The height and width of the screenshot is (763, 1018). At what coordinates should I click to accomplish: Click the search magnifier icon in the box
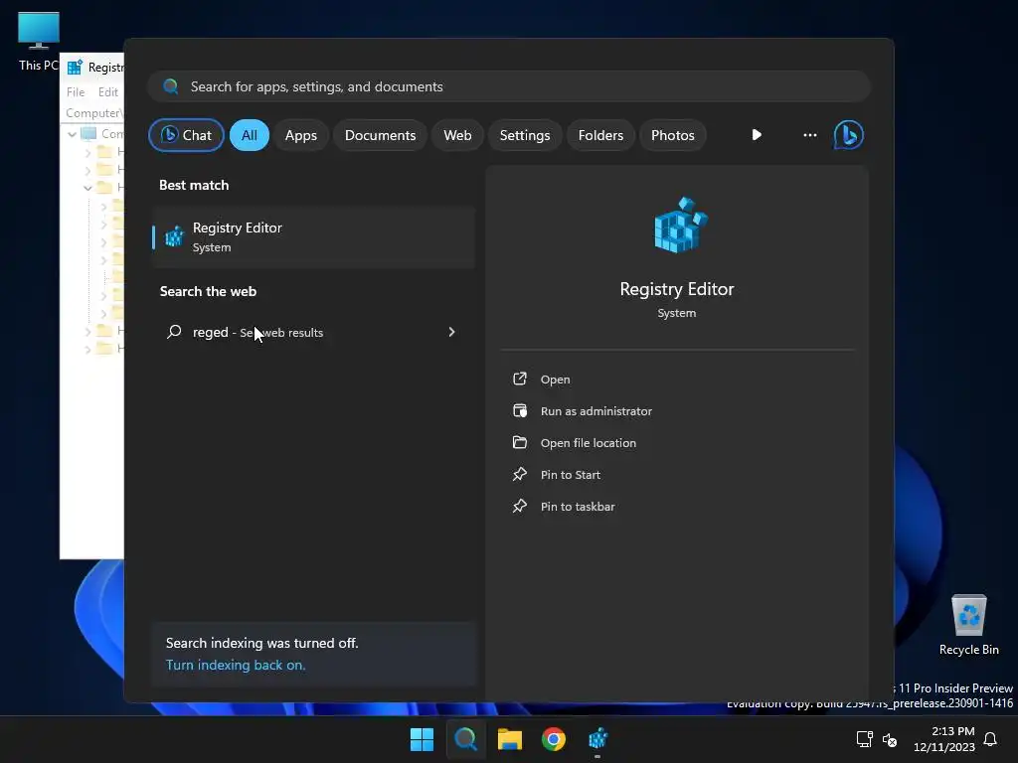tap(171, 86)
